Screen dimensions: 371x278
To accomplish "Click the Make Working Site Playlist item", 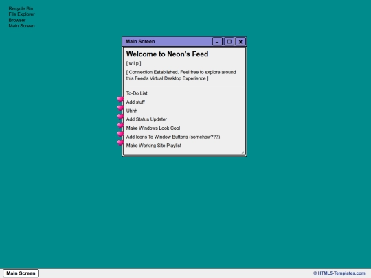I will [x=154, y=146].
